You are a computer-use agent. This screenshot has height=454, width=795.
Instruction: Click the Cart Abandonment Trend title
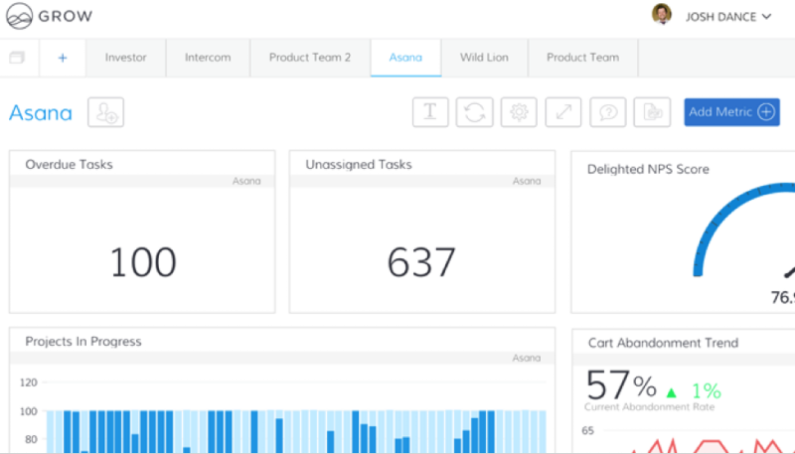point(663,343)
